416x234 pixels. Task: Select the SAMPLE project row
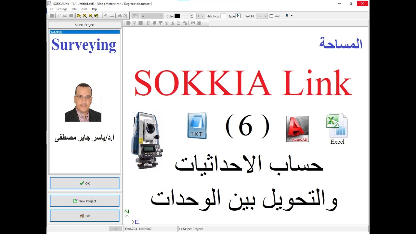(x=84, y=32)
